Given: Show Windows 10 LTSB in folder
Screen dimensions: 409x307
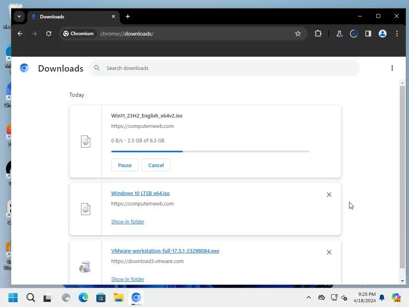Looking at the screenshot, I should pos(127,221).
